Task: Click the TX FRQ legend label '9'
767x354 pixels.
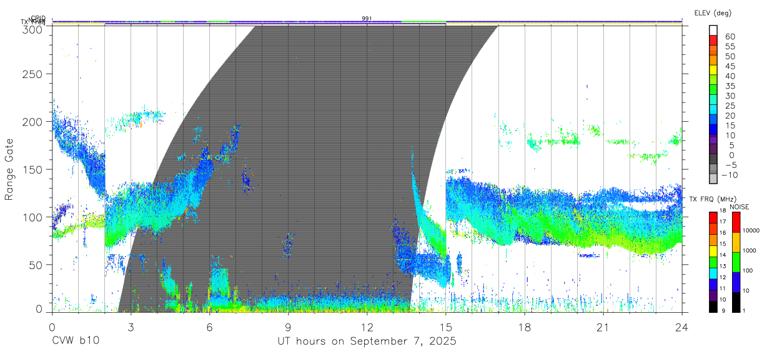Action: (x=723, y=311)
